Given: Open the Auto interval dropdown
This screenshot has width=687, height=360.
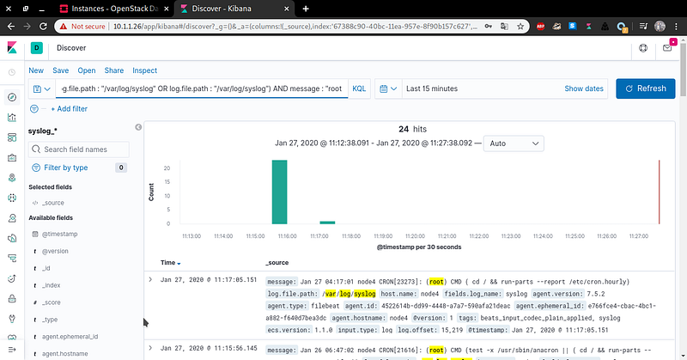Looking at the screenshot, I should pos(514,143).
